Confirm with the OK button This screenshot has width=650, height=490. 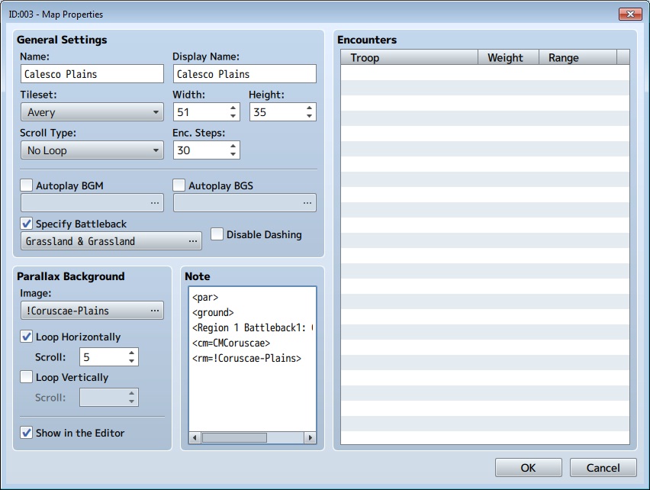pos(529,468)
